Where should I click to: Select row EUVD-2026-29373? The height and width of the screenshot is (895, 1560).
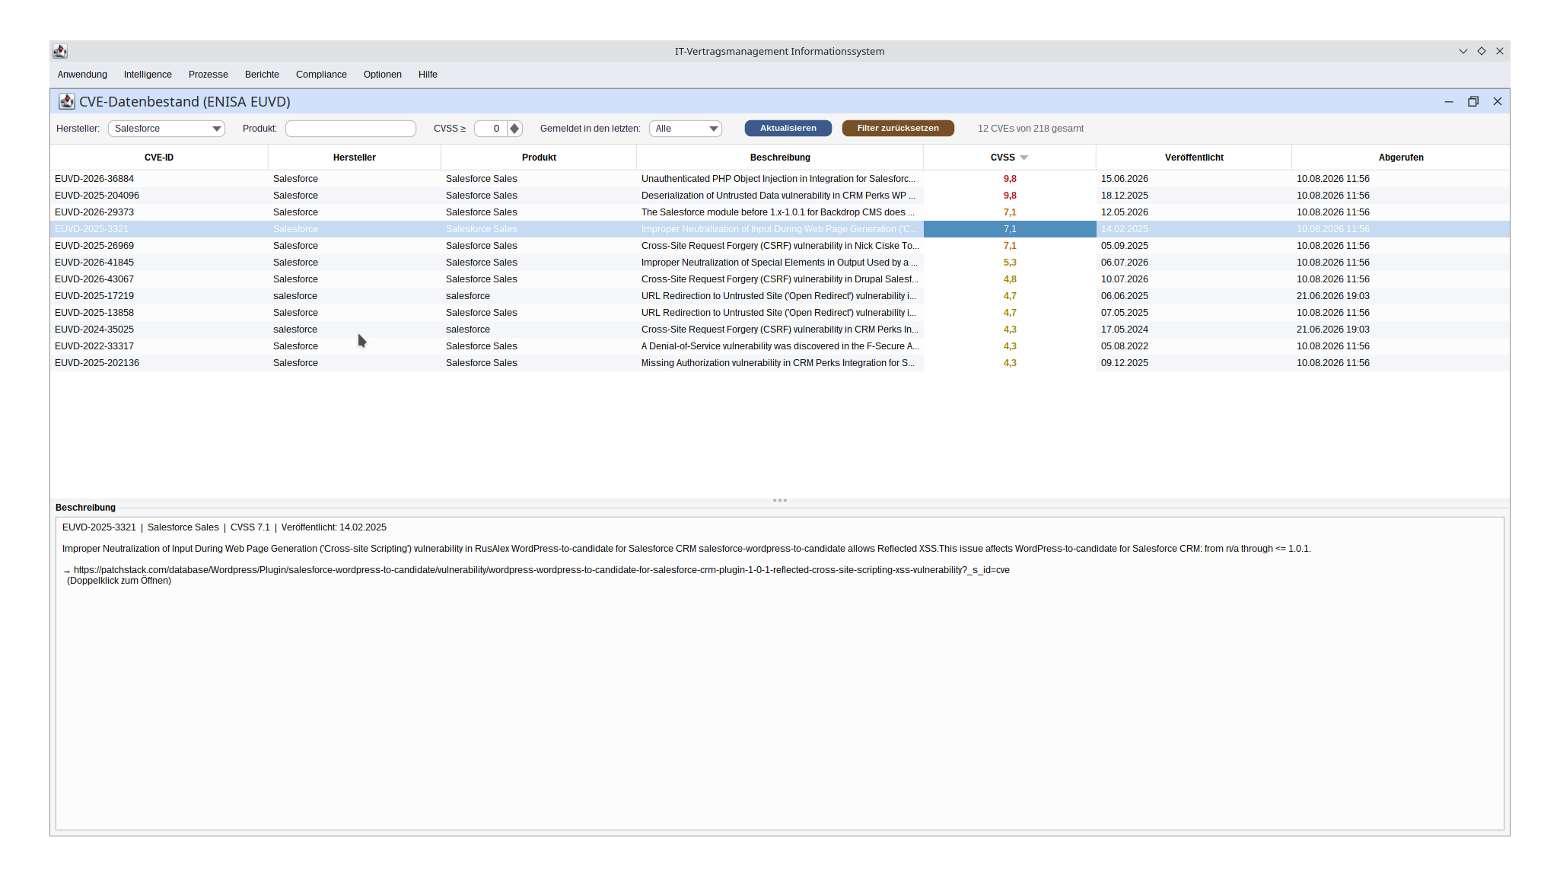point(780,212)
